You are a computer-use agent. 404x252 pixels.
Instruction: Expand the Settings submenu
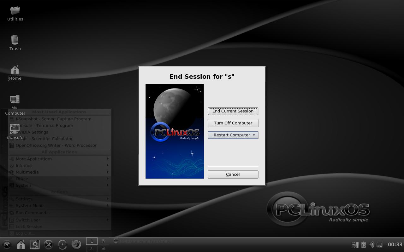[x=59, y=199]
